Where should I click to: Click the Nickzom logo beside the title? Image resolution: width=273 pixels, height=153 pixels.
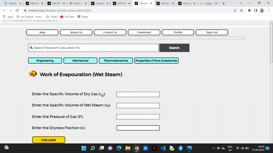pos(33,74)
